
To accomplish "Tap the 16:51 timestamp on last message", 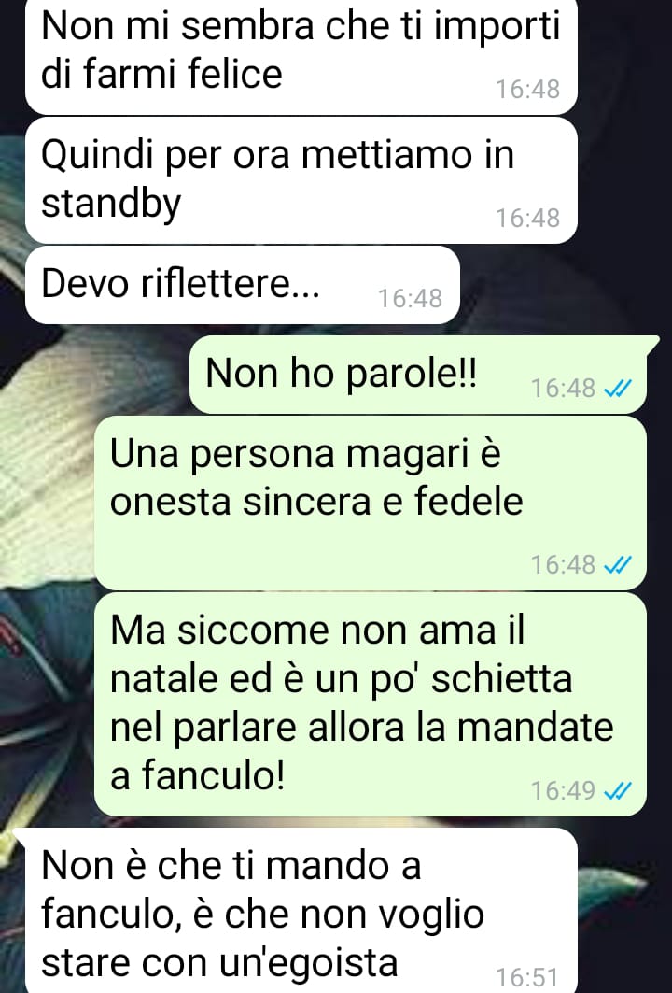I will [x=527, y=977].
